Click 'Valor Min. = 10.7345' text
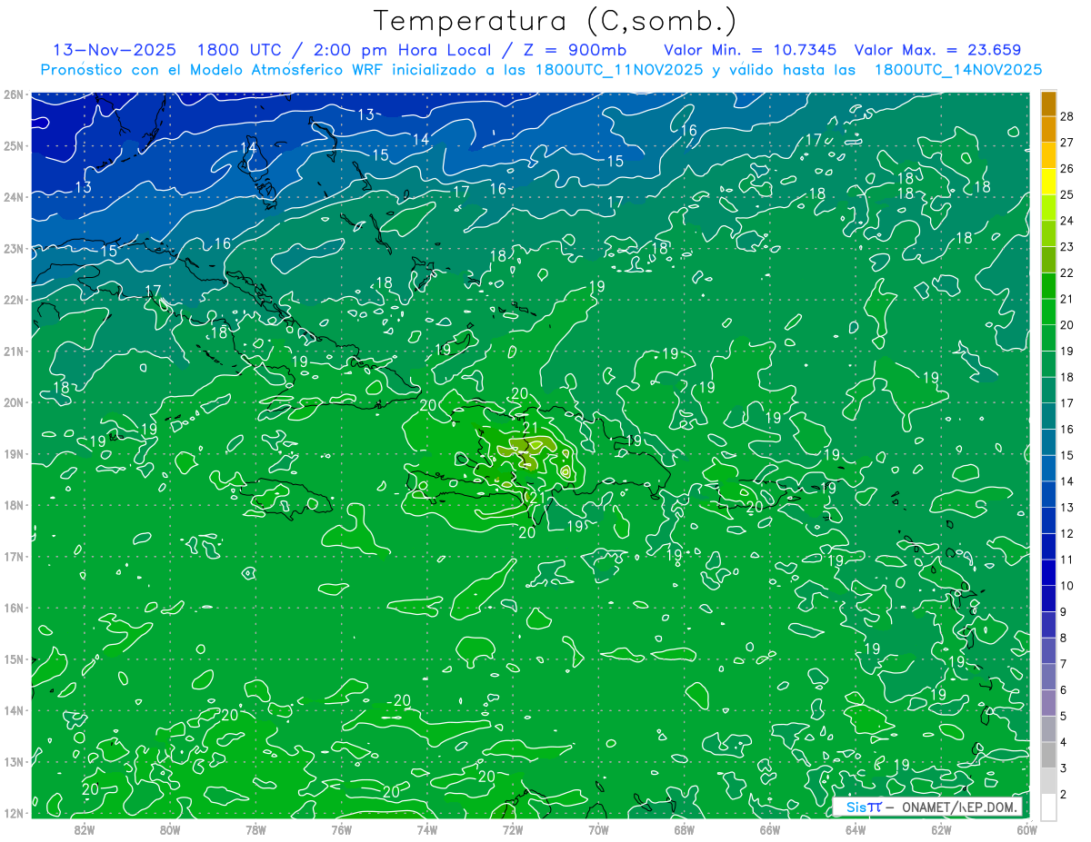This screenshot has height=842, width=1091. (750, 51)
